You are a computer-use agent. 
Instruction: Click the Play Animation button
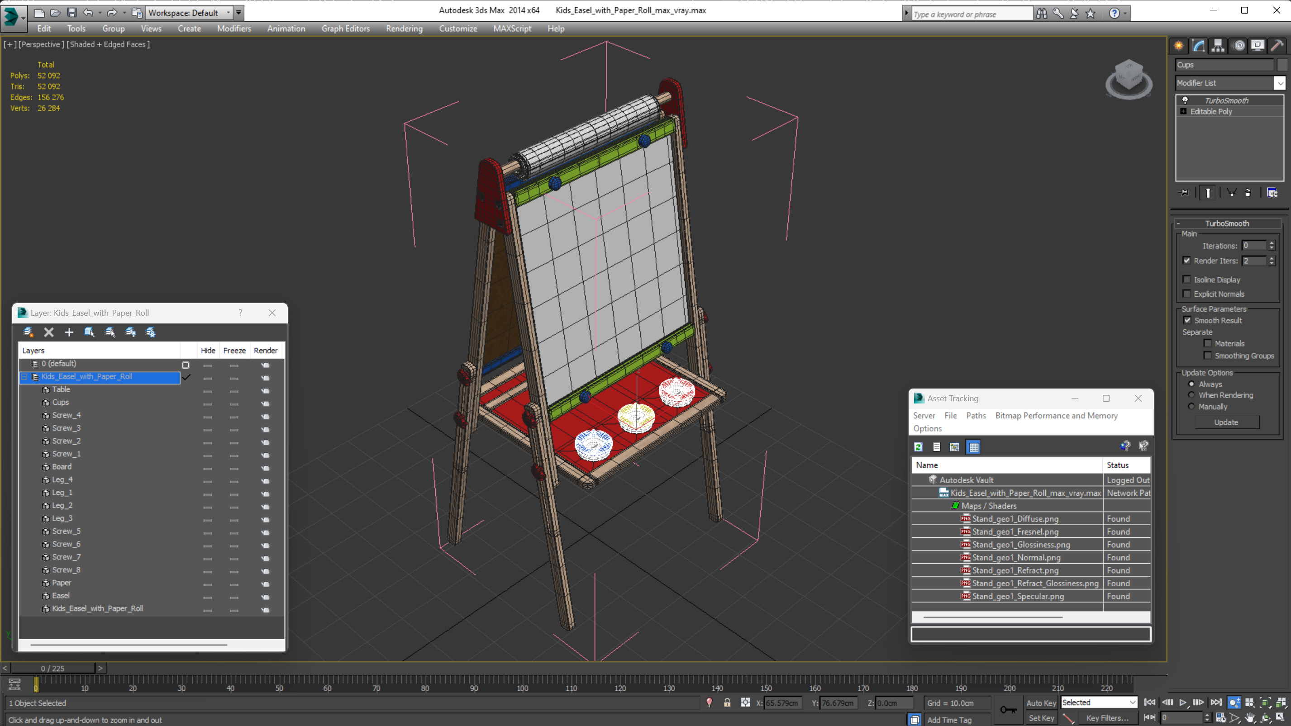click(x=1183, y=702)
